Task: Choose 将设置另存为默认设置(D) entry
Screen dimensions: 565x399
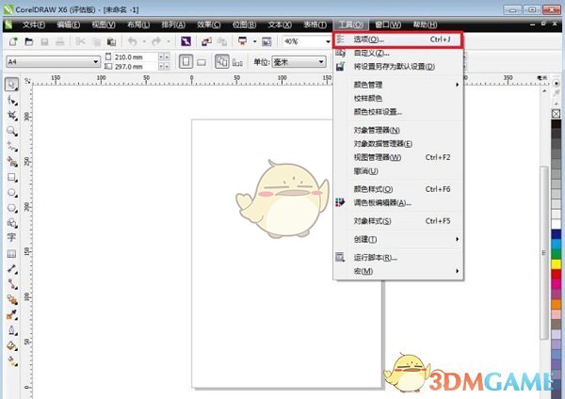Action: coord(398,67)
